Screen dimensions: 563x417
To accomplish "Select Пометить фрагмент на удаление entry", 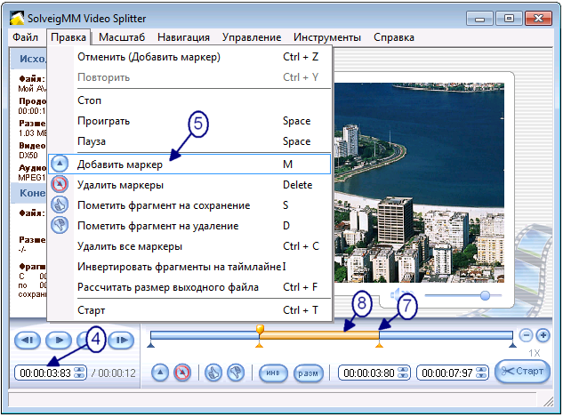I will point(189,226).
